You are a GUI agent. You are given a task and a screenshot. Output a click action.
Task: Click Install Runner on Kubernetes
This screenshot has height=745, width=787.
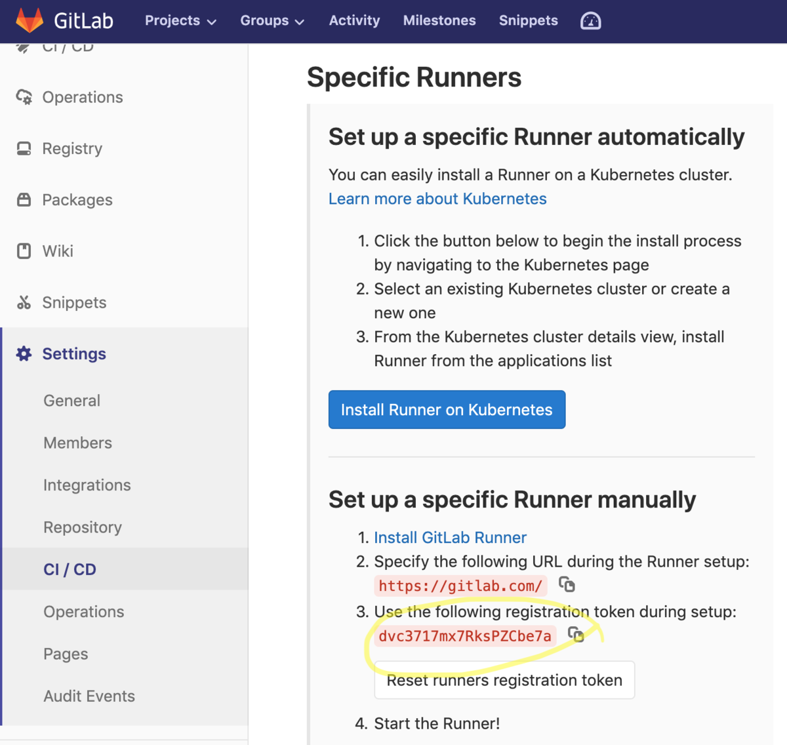pos(447,409)
